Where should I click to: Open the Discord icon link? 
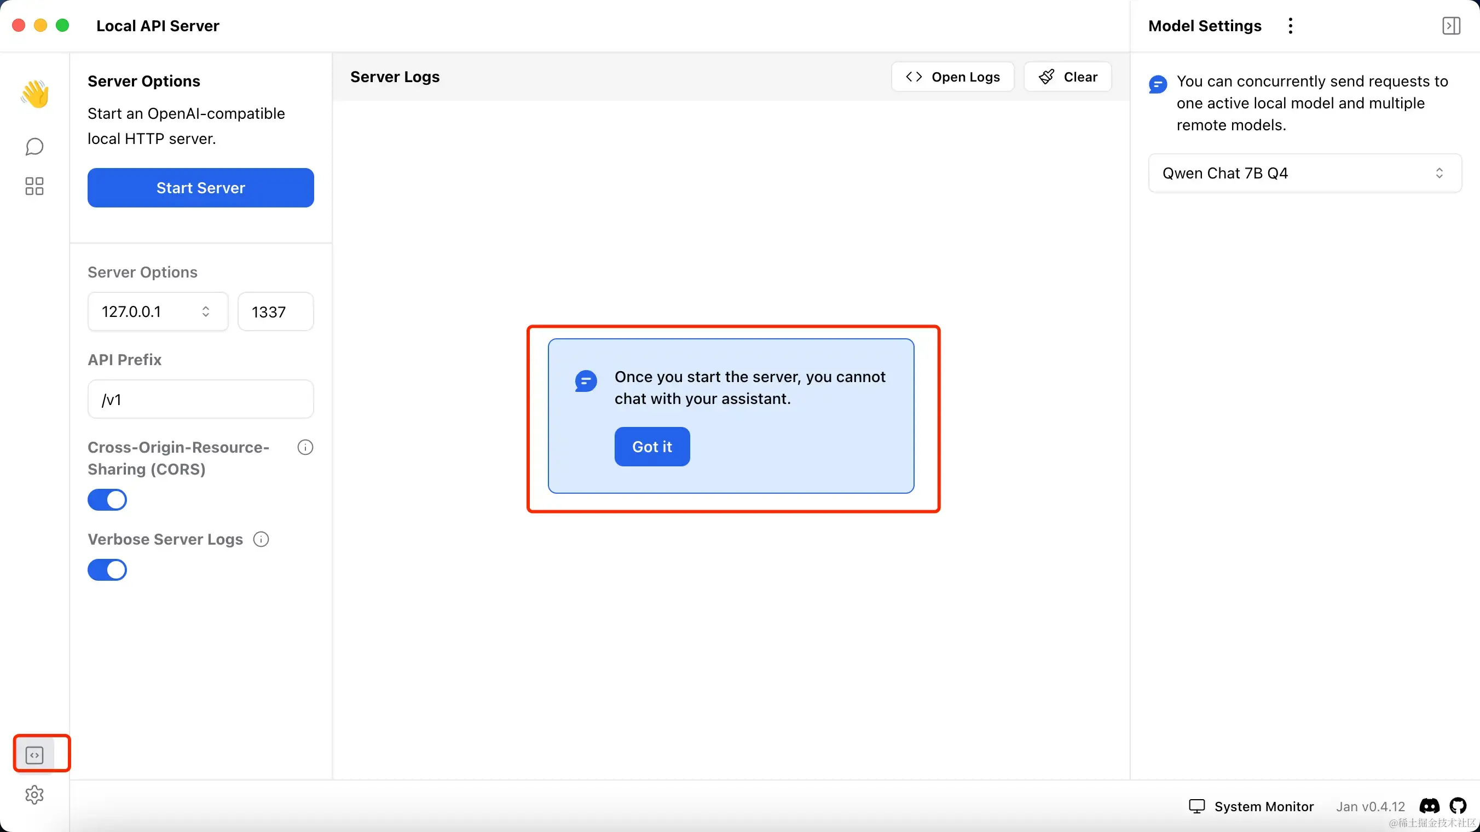coord(1429,806)
